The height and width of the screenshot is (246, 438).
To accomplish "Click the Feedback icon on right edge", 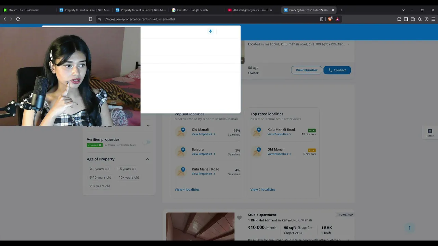I will pos(430,133).
